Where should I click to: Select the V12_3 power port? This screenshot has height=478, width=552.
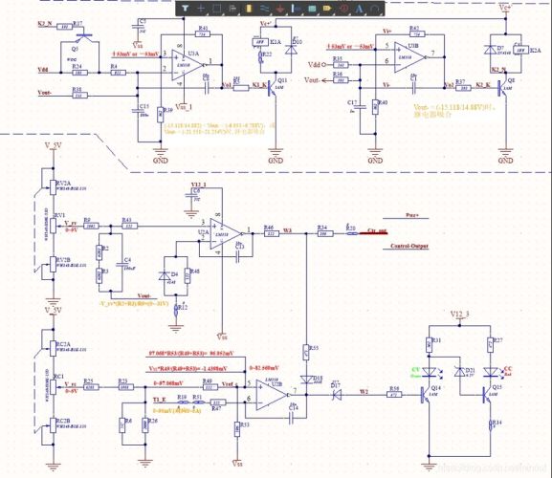point(460,315)
